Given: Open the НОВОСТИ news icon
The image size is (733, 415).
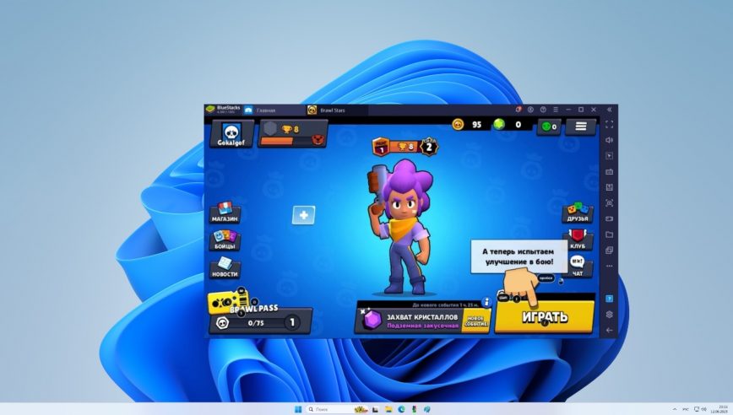Looking at the screenshot, I should 225,267.
